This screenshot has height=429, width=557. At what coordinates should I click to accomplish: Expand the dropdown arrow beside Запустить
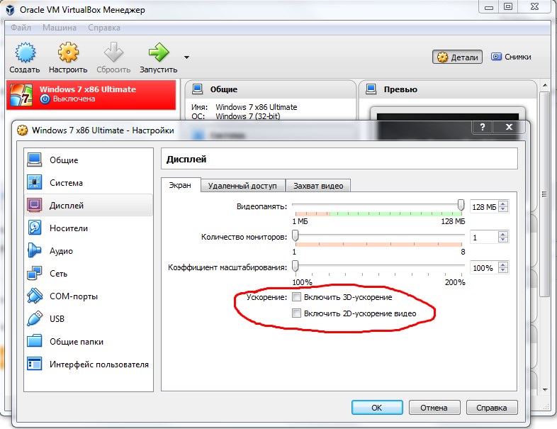pyautogui.click(x=186, y=57)
